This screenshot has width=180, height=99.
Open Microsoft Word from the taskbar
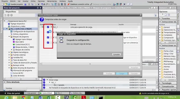[41, 97]
